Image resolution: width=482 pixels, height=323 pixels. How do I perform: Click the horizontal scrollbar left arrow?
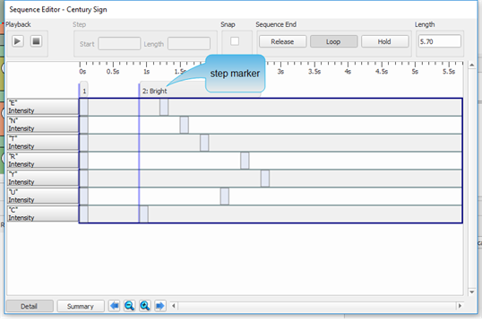click(174, 306)
